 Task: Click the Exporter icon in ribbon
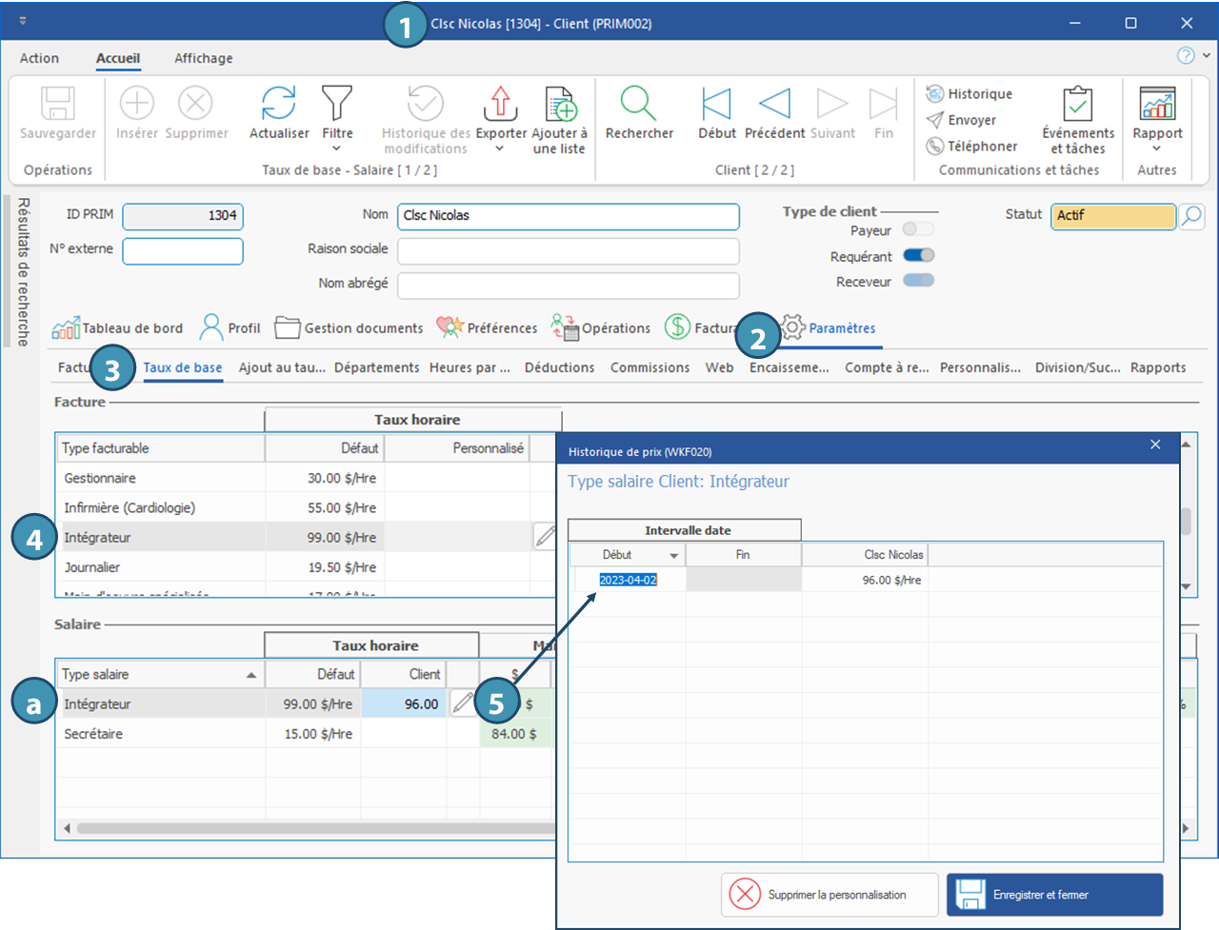[501, 104]
